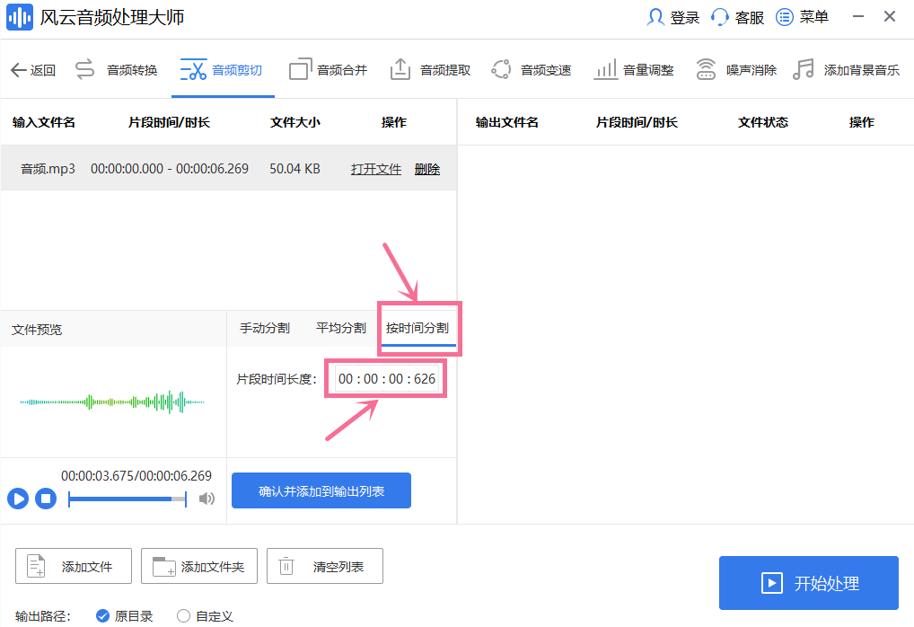914x627 pixels.
Task: Click playback time 00:00:03.675/00:00:06.269
Action: click(136, 476)
